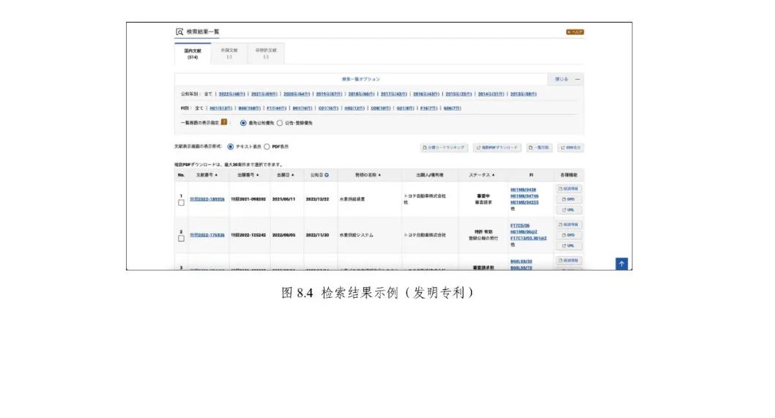Viewport: 775px width, 418px height.
Task: Open the URL button for result 1
Action: click(x=569, y=210)
